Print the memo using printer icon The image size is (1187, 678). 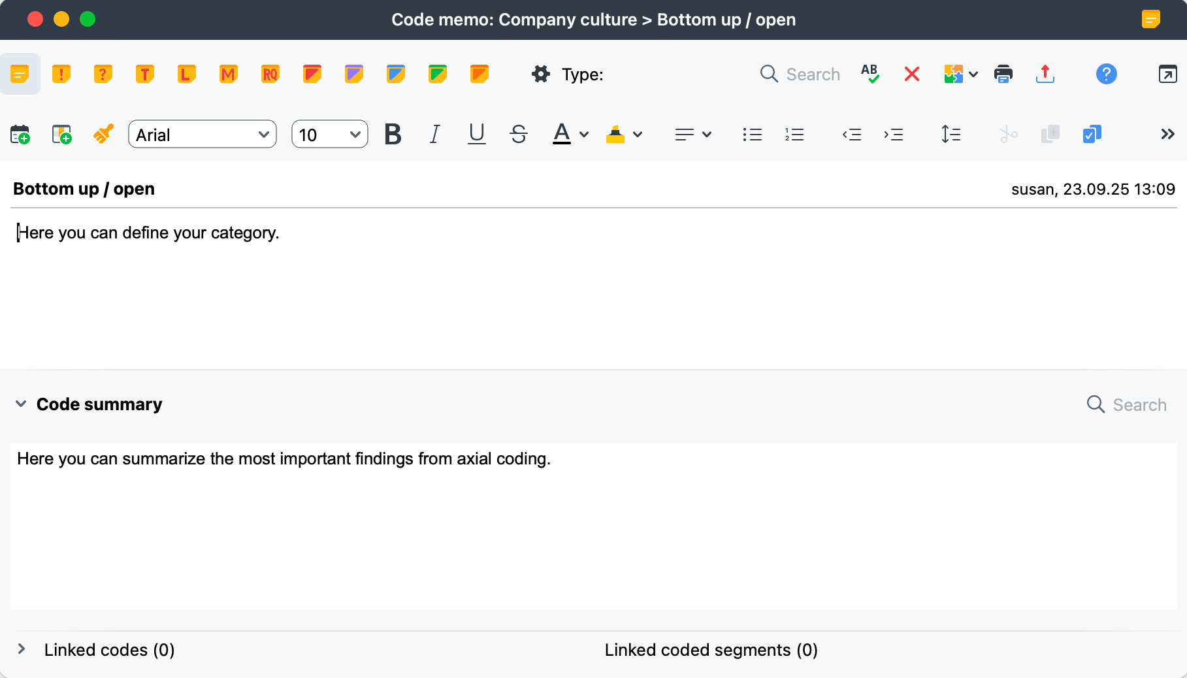tap(1003, 74)
